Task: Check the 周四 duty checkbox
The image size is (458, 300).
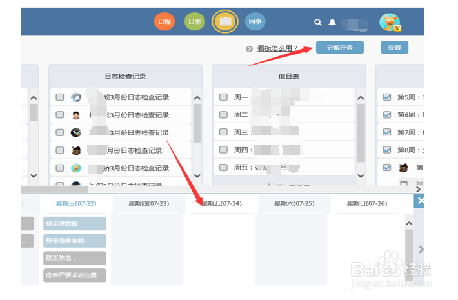Action: 223,150
